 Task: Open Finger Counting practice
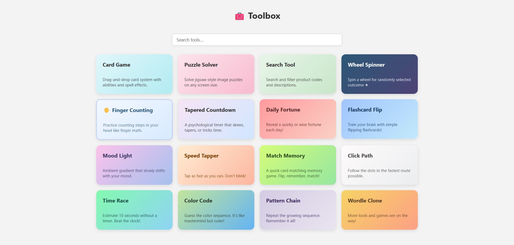coord(134,119)
